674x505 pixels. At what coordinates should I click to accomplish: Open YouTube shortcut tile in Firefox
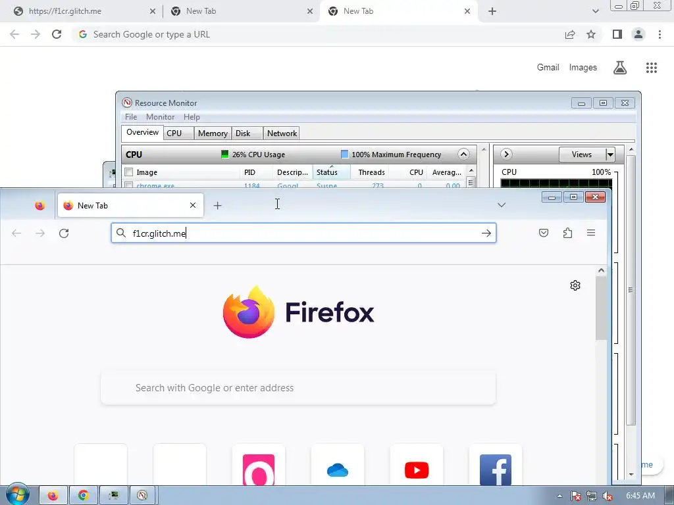click(x=417, y=465)
